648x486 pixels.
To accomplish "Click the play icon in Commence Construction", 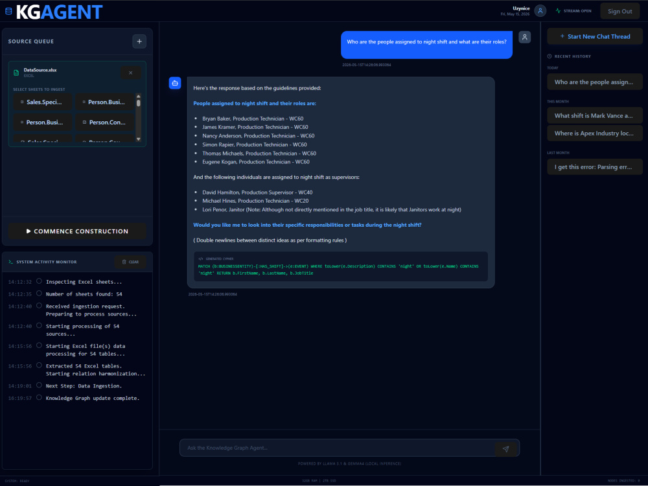I will pos(29,231).
